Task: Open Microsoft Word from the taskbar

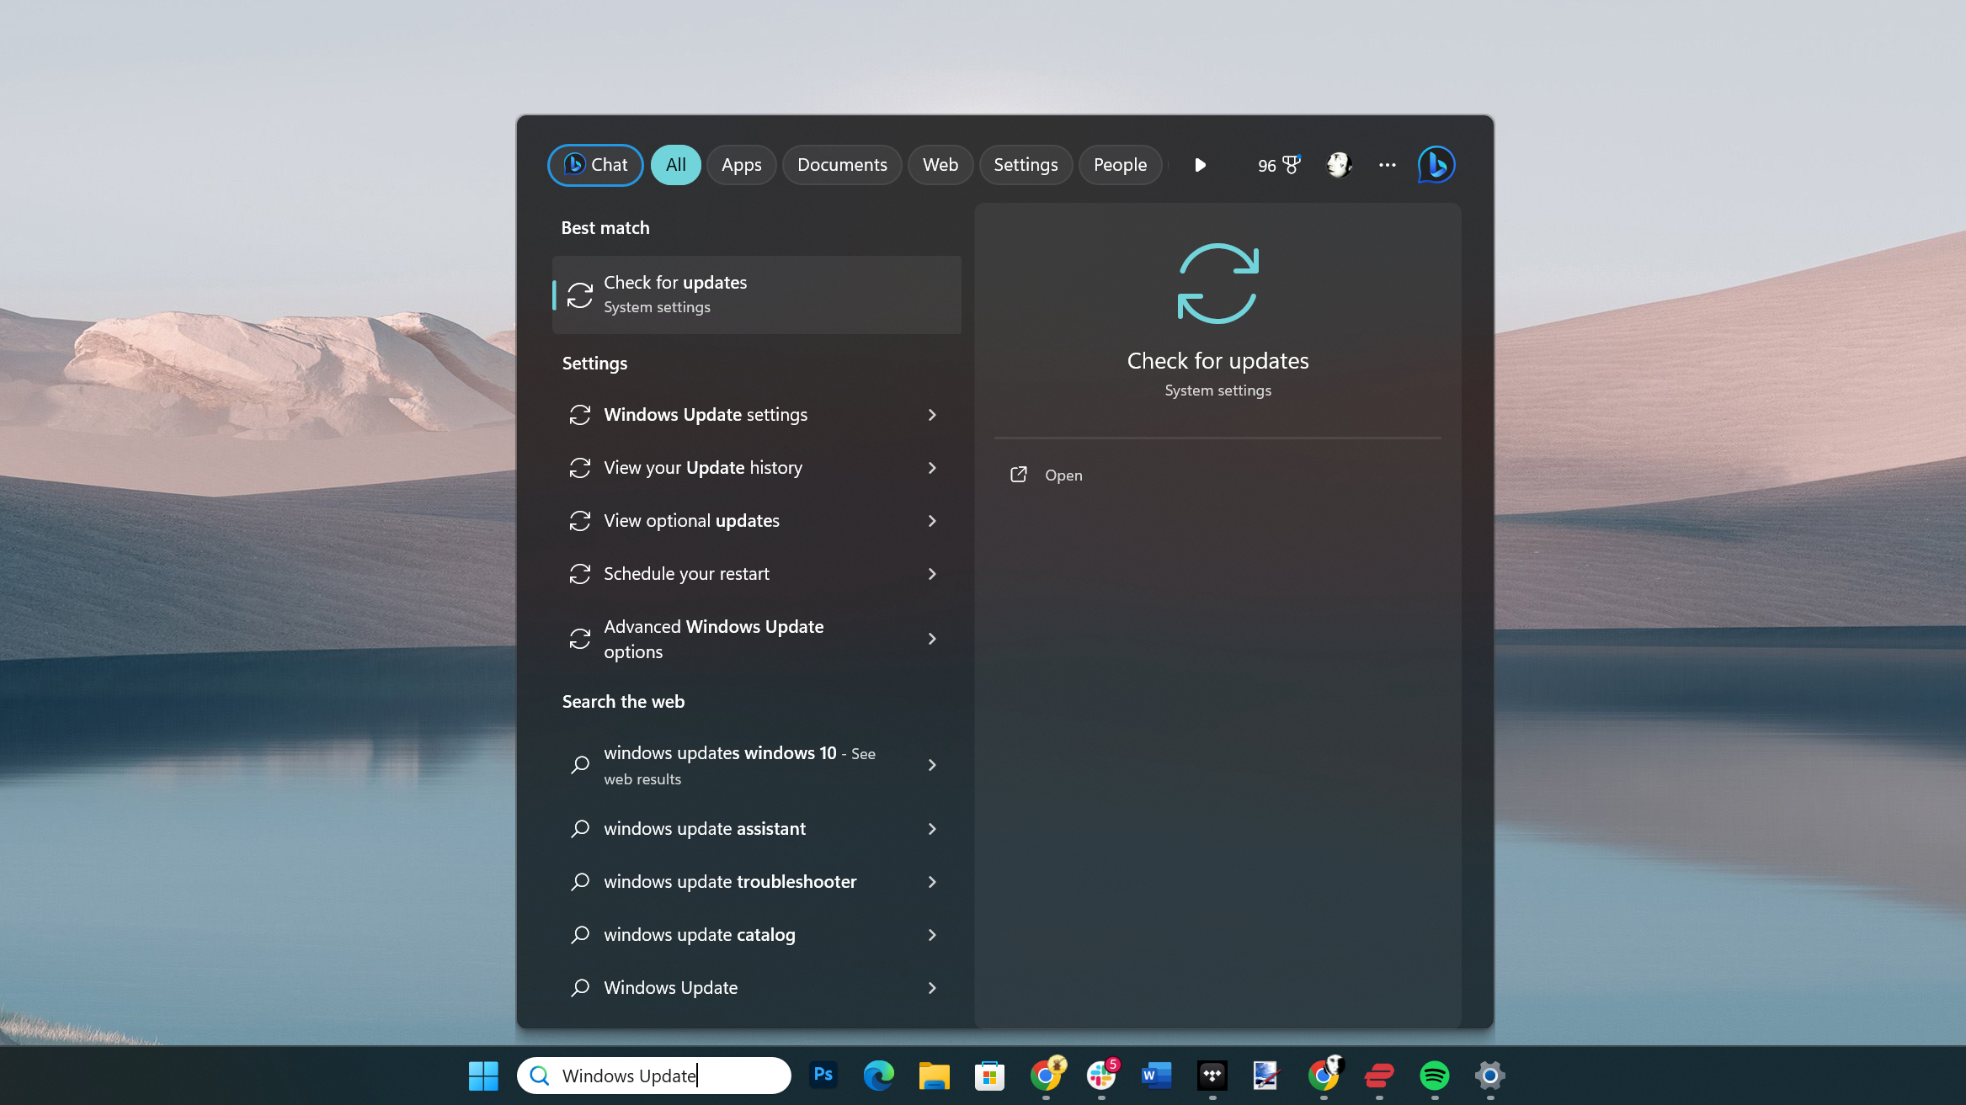Action: click(1156, 1075)
